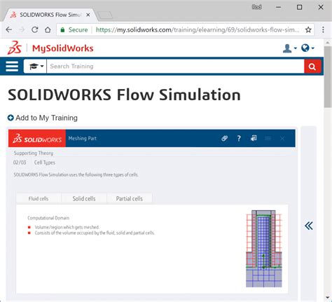Click the Search Training field
This screenshot has width=332, height=302.
click(x=175, y=67)
